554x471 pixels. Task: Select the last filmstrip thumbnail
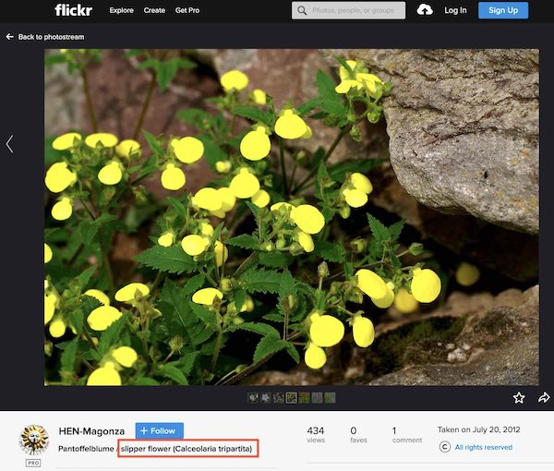(x=330, y=398)
